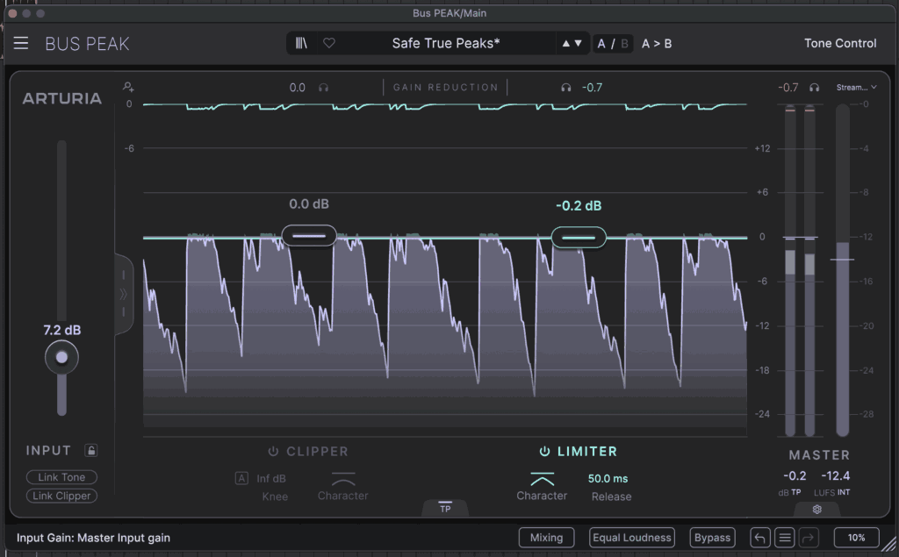
Task: Select the TP tab below the waveform
Action: tap(445, 508)
